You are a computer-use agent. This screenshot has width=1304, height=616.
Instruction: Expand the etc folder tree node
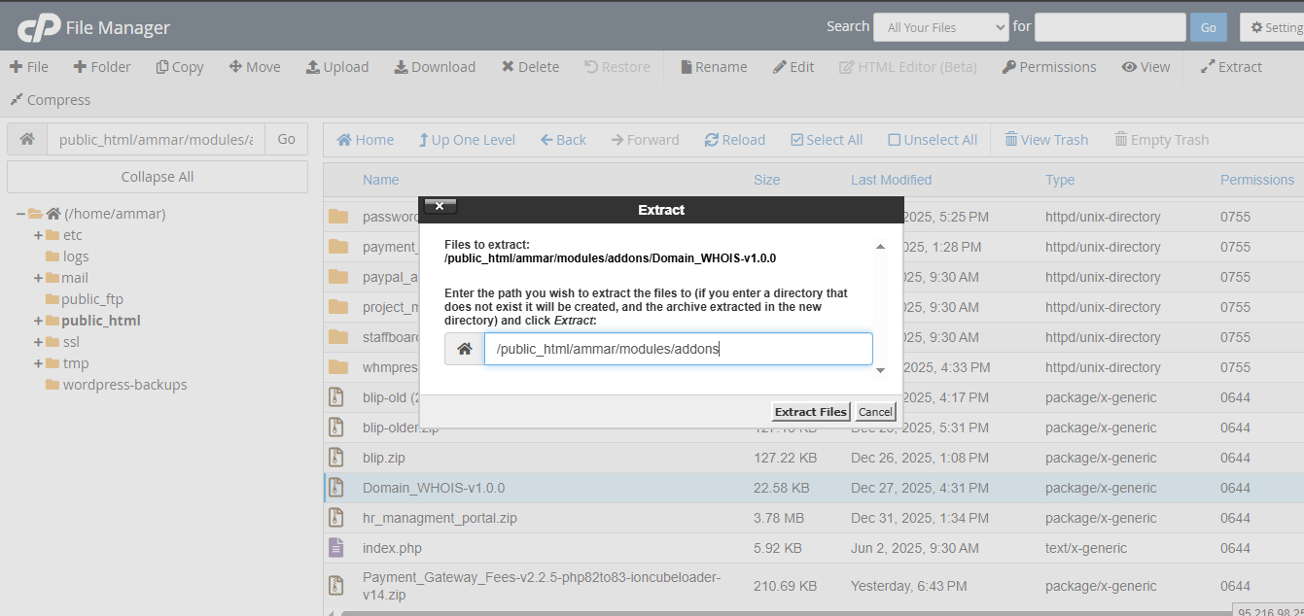click(39, 235)
